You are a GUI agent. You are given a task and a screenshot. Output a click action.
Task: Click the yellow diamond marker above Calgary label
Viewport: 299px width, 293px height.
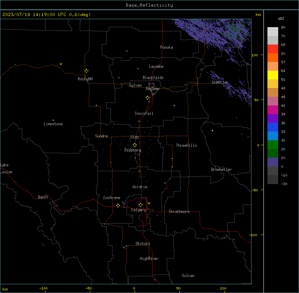point(140,205)
